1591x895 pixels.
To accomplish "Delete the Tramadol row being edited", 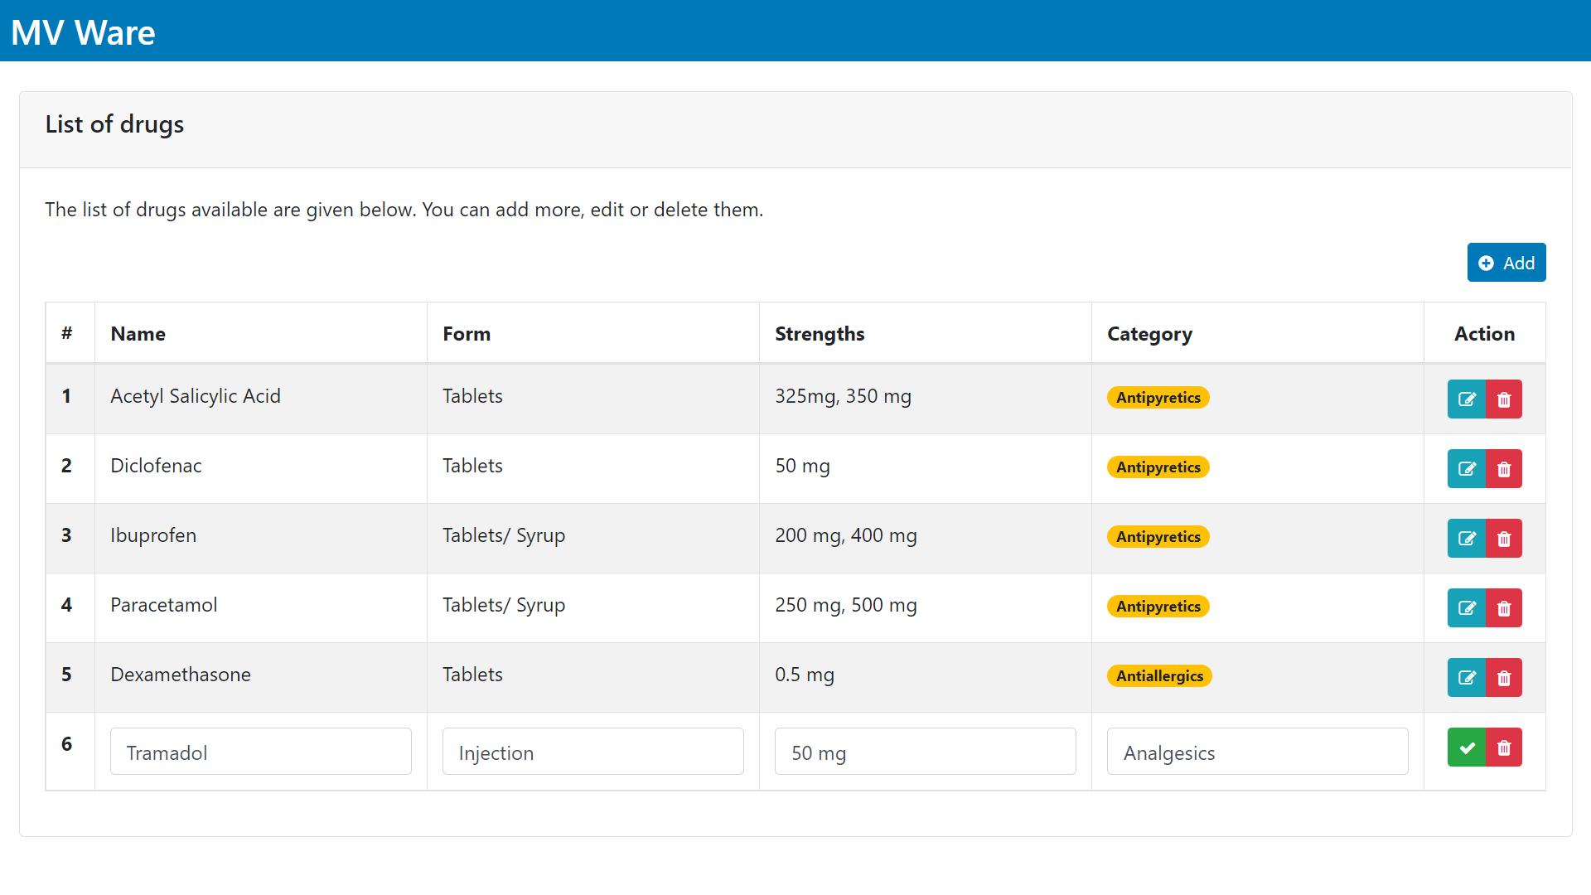I will click(x=1504, y=747).
